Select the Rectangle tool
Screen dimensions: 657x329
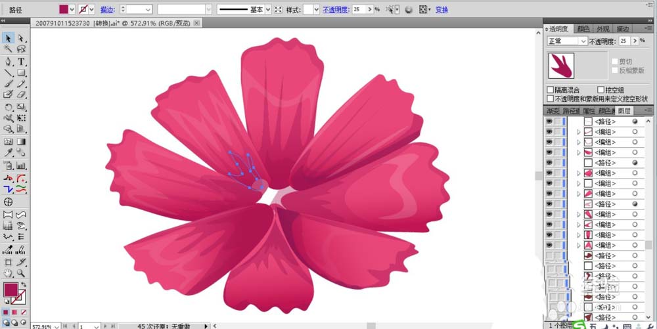[x=22, y=73]
